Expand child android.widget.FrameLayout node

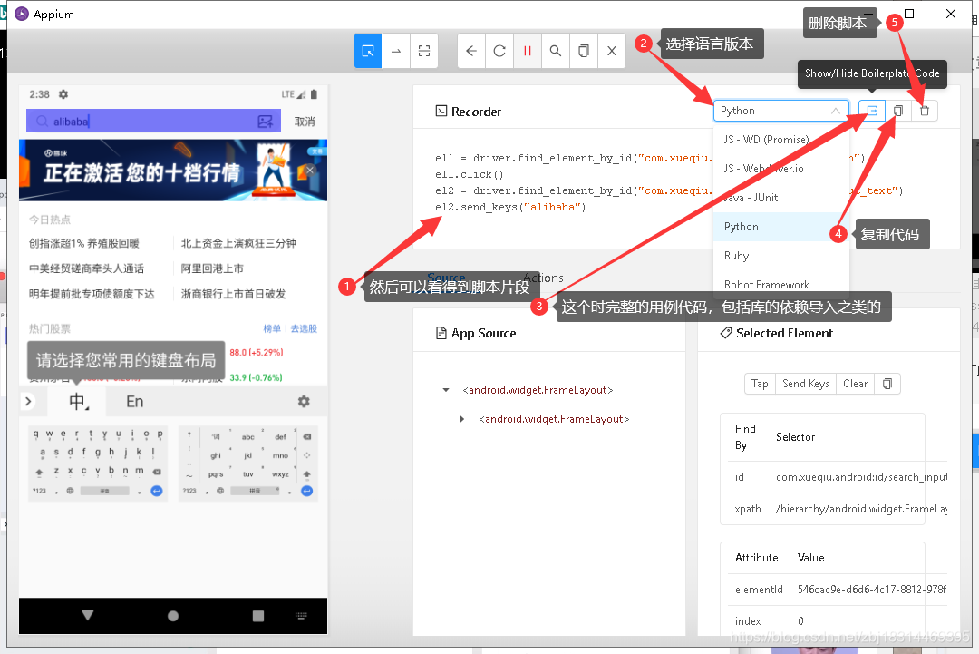pos(462,419)
